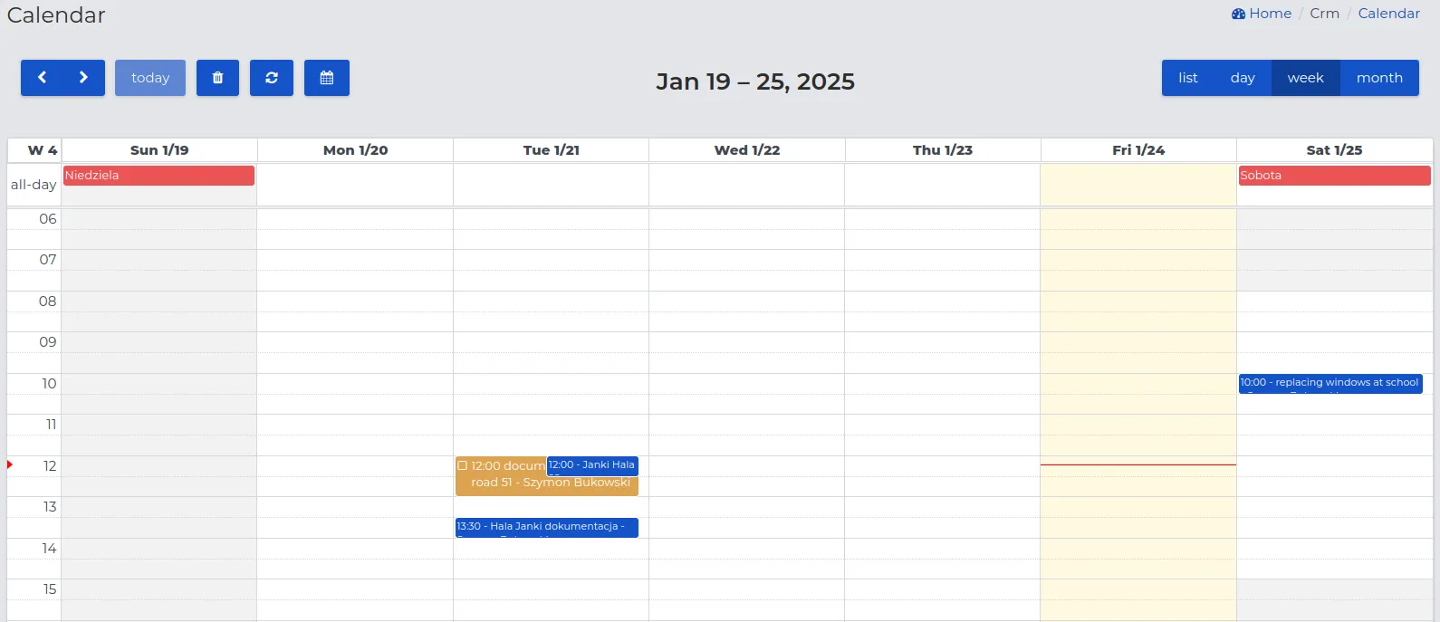Select the week view tab
This screenshot has width=1440, height=622.
(1305, 78)
